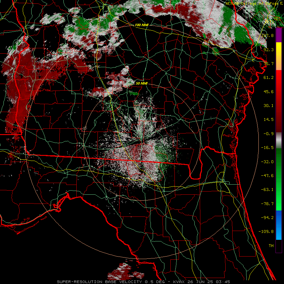Click the black TH segment of the color bar
Screen dimensions: 284x284
click(279, 246)
